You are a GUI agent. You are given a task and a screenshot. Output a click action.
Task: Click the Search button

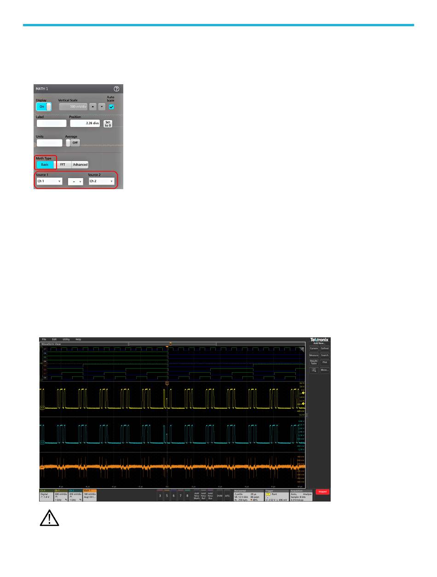325,355
